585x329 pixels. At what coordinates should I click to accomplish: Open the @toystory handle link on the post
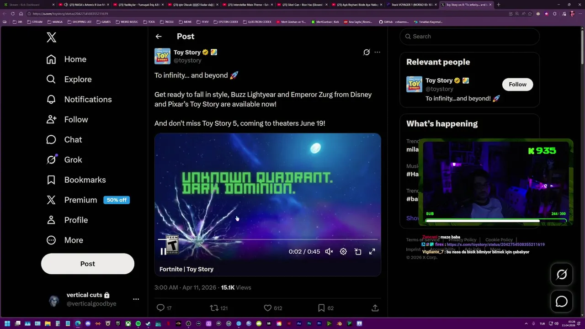point(187,60)
